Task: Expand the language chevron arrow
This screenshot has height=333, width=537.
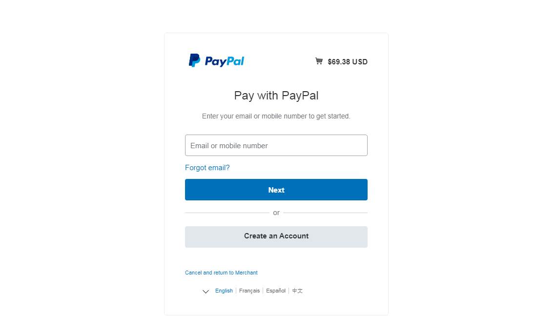Action: point(206,292)
